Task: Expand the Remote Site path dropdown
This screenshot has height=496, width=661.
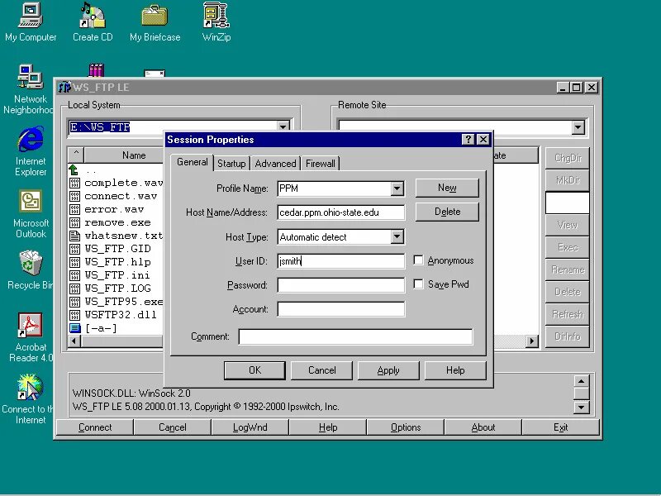Action: [x=578, y=127]
